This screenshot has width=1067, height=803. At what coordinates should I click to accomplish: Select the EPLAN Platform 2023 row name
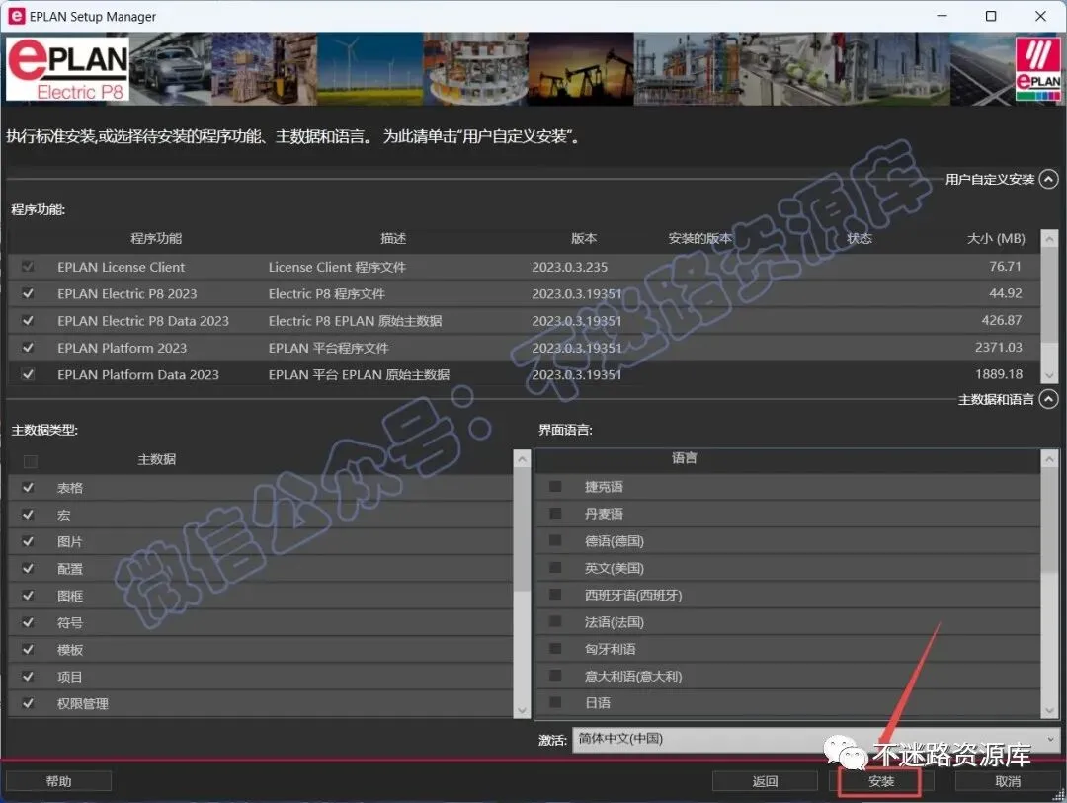[x=122, y=348]
